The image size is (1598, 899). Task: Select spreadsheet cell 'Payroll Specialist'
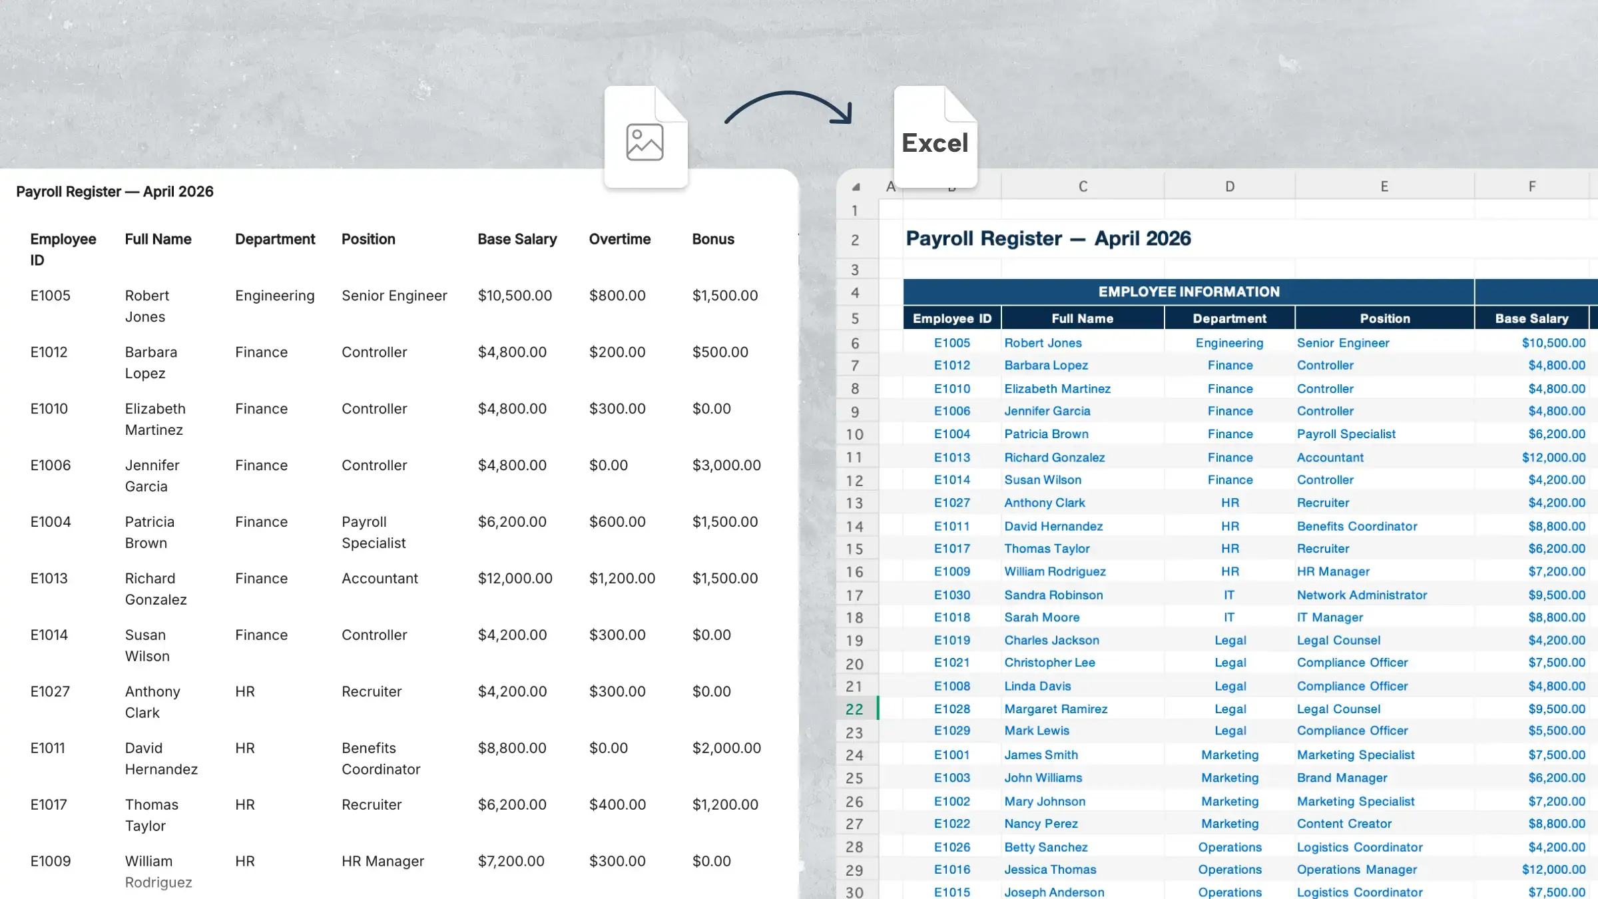(1385, 434)
